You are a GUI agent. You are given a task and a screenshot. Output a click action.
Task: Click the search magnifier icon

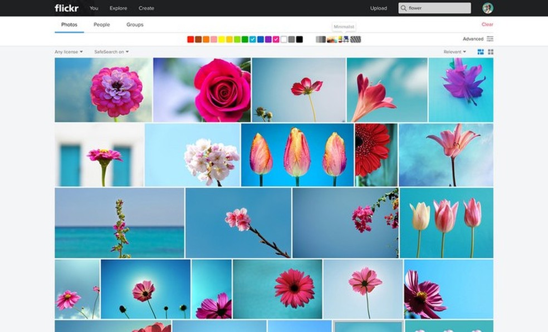click(403, 8)
